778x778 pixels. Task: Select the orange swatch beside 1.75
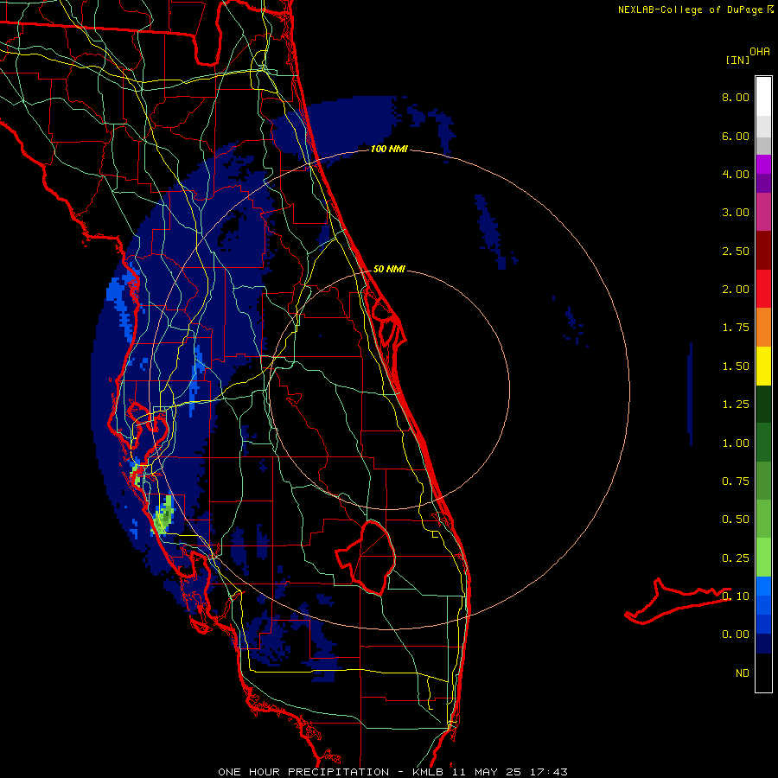[x=763, y=327]
